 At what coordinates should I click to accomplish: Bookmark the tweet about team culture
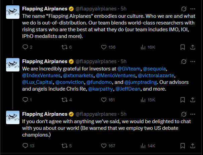(183, 47)
